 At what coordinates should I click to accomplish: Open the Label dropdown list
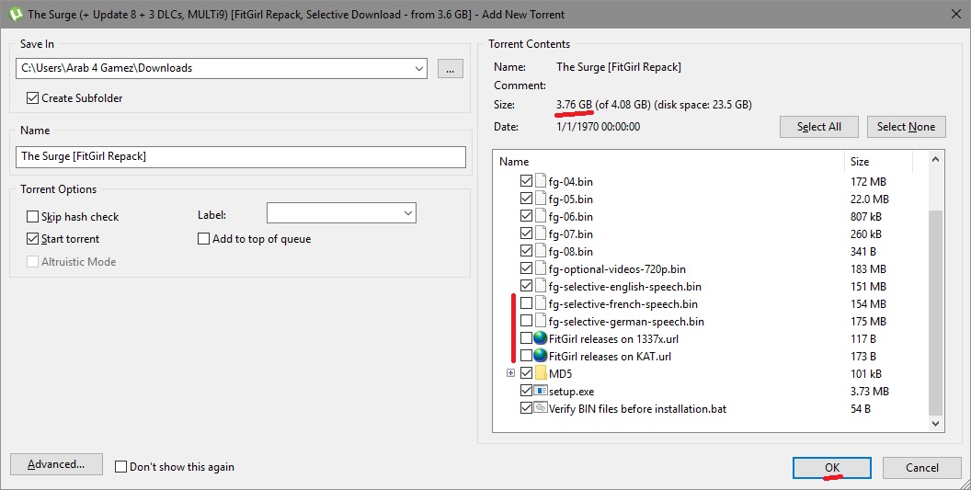click(x=407, y=213)
